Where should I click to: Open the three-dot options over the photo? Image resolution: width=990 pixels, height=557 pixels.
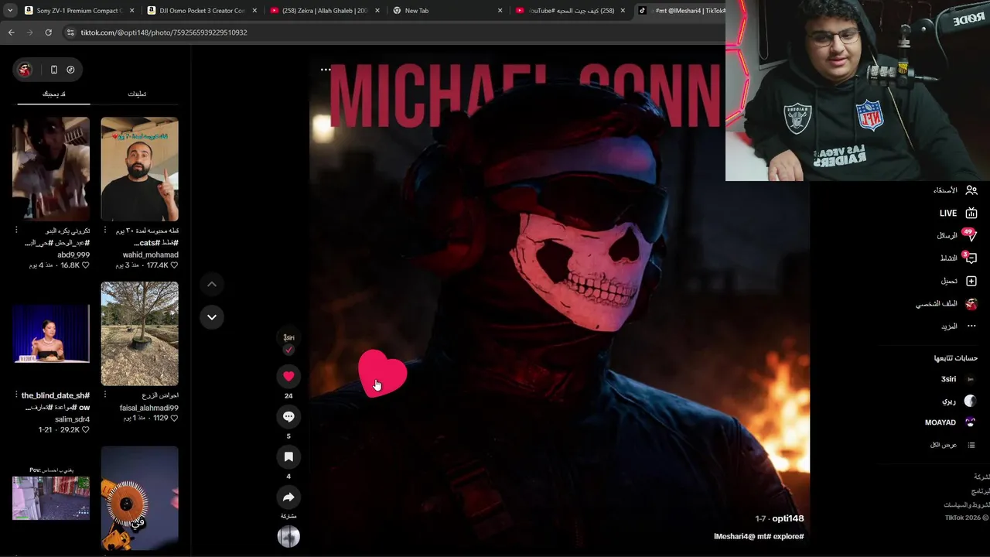click(x=326, y=69)
